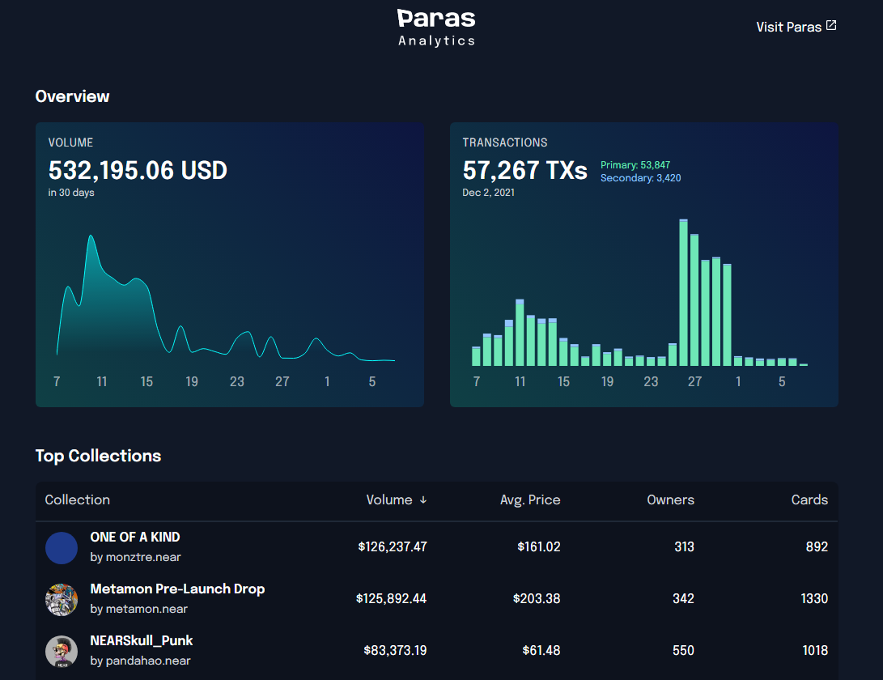
Task: Click owners count 550
Action: click(x=683, y=650)
